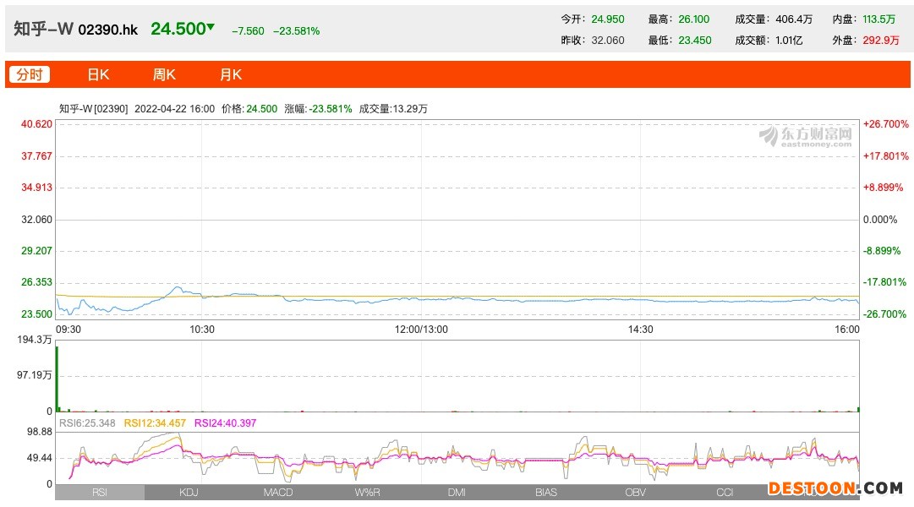Select the RSI indicator tab
Image resolution: width=914 pixels, height=507 pixels.
(100, 492)
